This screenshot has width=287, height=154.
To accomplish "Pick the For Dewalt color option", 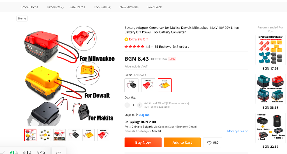I will pyautogui.click(x=165, y=85).
